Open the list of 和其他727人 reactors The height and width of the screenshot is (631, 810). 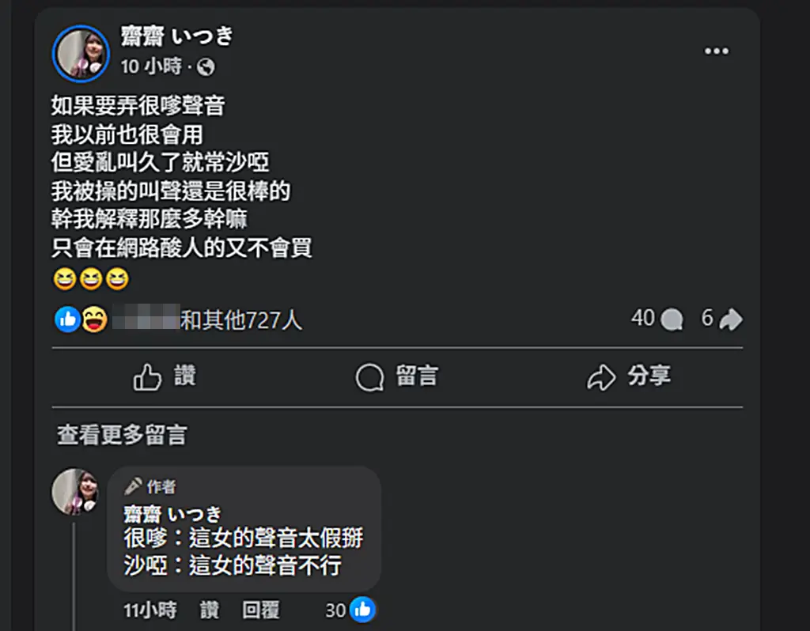[x=240, y=320]
